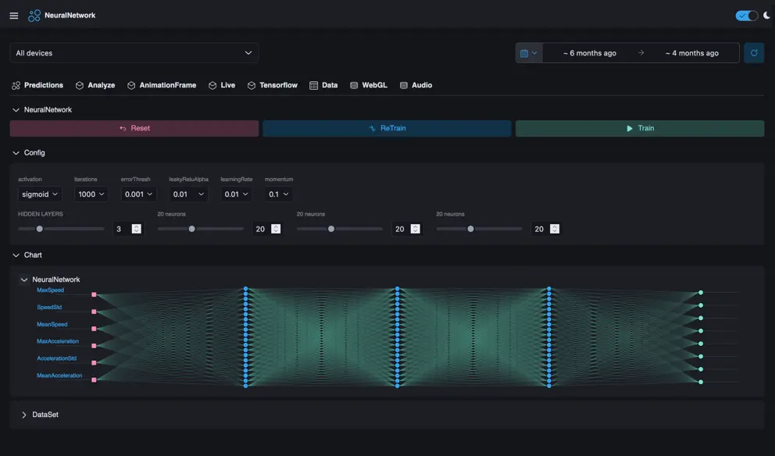Screen dimensions: 775x456
Task: Select the WebGL icon
Action: point(352,84)
